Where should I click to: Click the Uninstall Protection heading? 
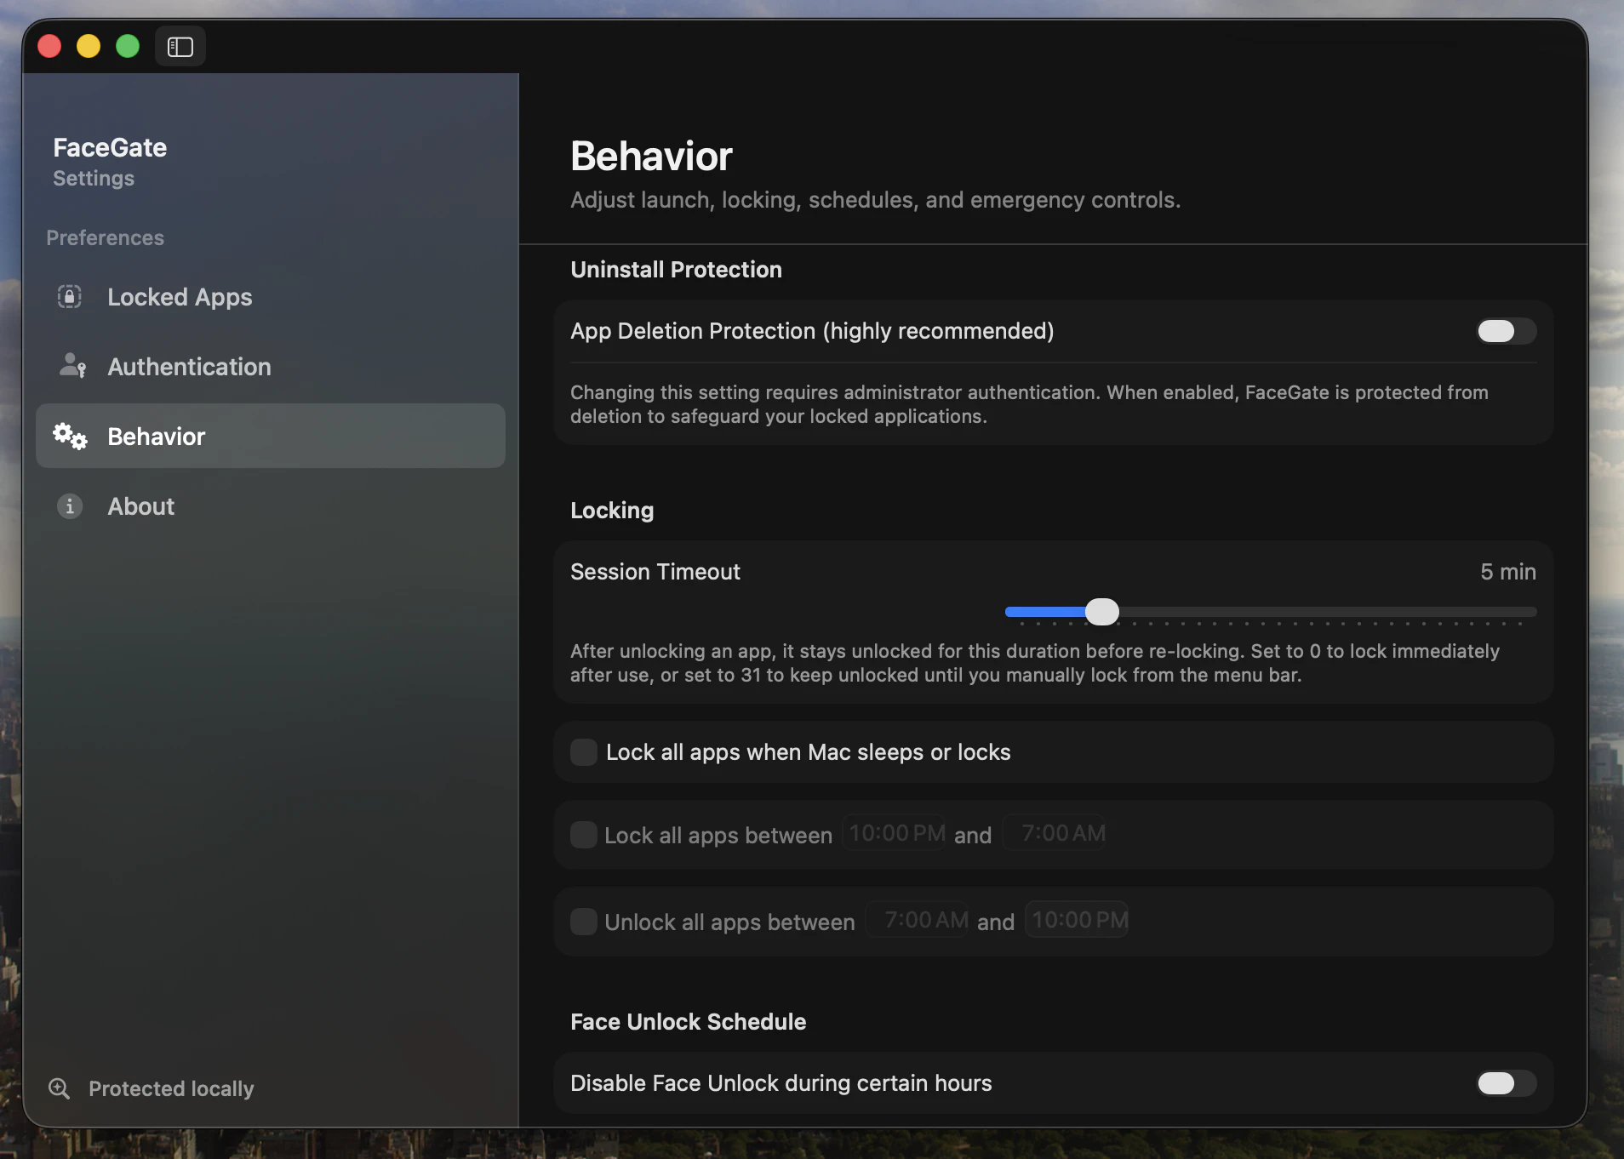[x=676, y=270]
